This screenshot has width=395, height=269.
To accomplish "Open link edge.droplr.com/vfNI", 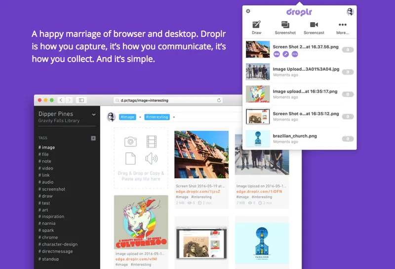I will (x=136, y=259).
